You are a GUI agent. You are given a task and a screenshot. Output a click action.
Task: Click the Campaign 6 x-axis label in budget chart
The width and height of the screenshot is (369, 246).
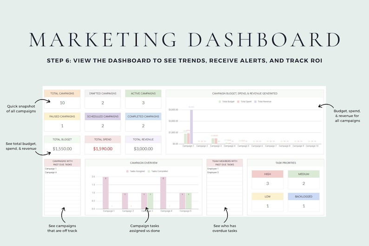click(257, 146)
